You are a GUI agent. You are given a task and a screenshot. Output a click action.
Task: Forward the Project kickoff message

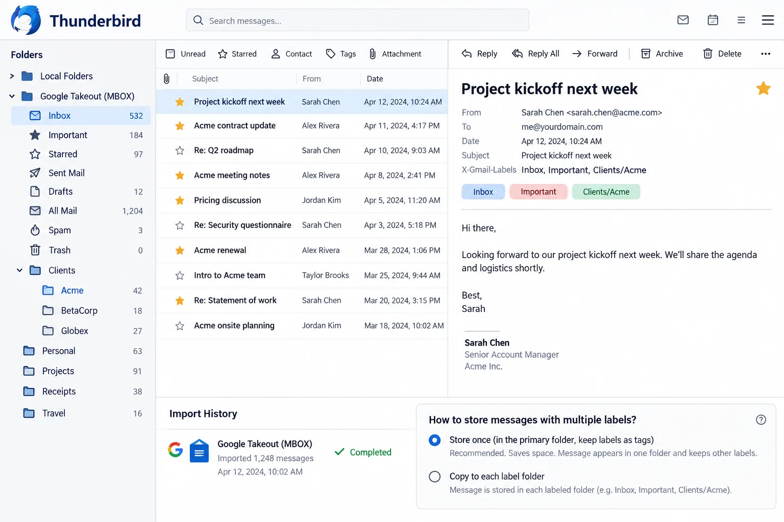[x=595, y=54]
